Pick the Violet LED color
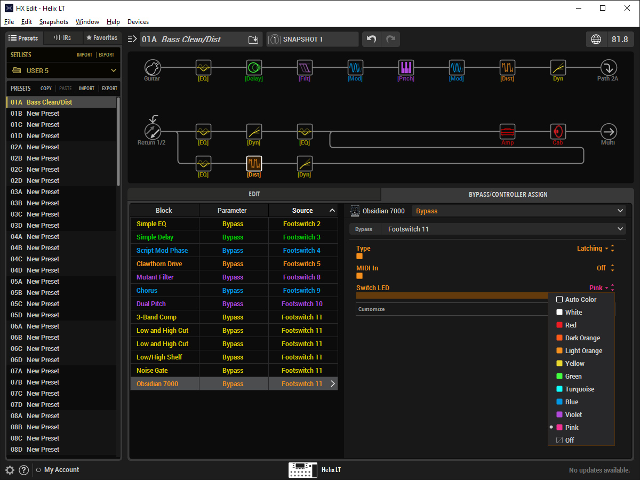640x480 pixels. (581, 415)
